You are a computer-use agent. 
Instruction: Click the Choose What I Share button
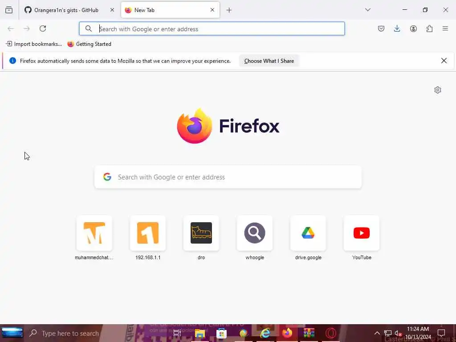tap(269, 61)
